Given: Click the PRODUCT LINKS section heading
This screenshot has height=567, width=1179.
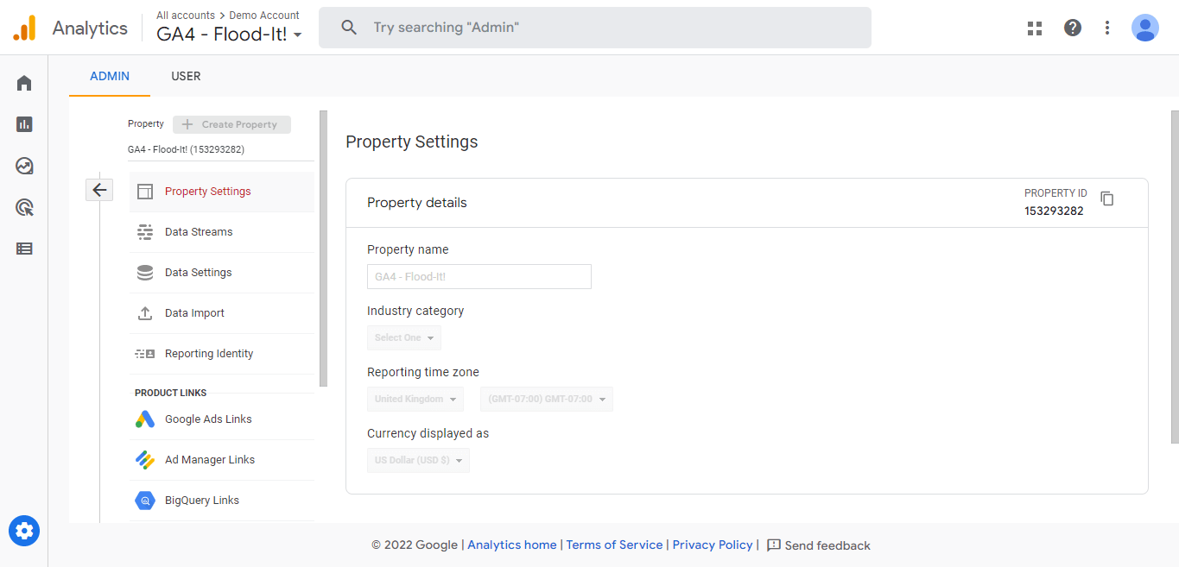Looking at the screenshot, I should (171, 393).
